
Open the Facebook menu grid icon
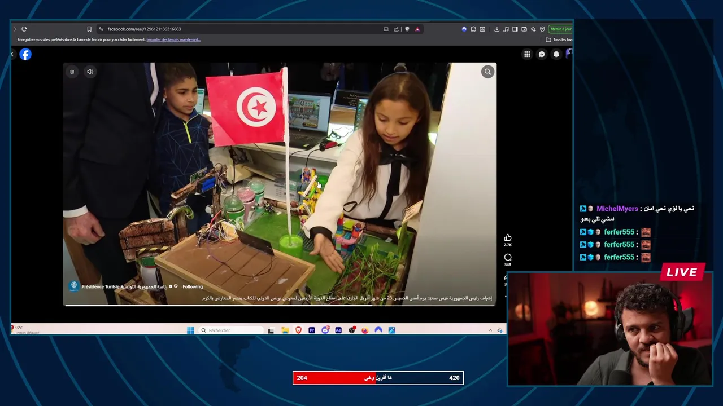coord(527,54)
